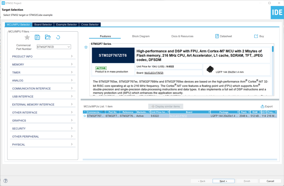Click the Finish button
The width and height of the screenshot is (284, 186).
tap(247, 181)
